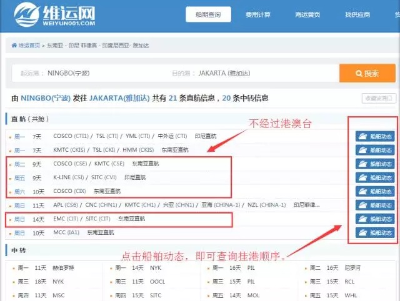
Task: Select the K-LINE (CSI) carrier text
Action: pyautogui.click(x=69, y=177)
